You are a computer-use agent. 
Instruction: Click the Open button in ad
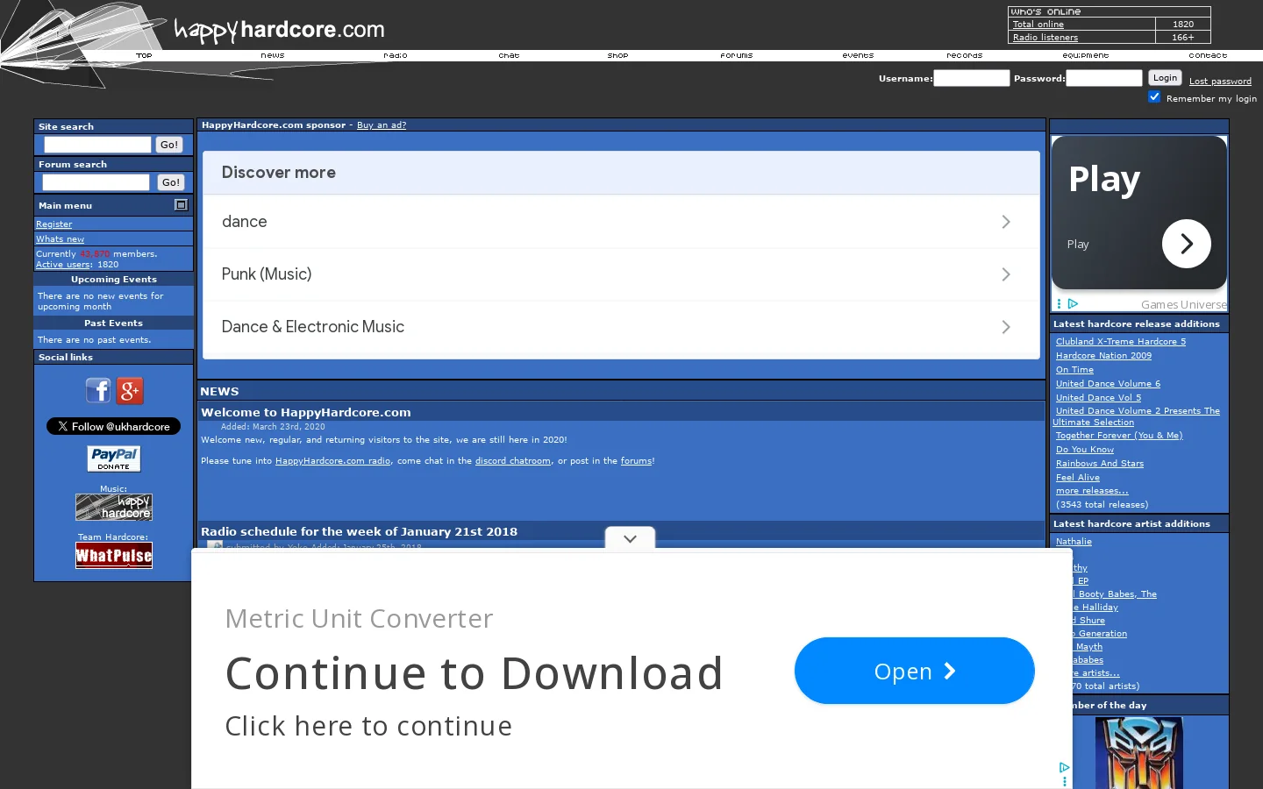[915, 671]
